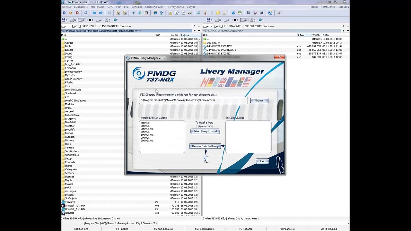Select the TCAS2v7 file in left panel
411x231 pixels.
(x=70, y=202)
